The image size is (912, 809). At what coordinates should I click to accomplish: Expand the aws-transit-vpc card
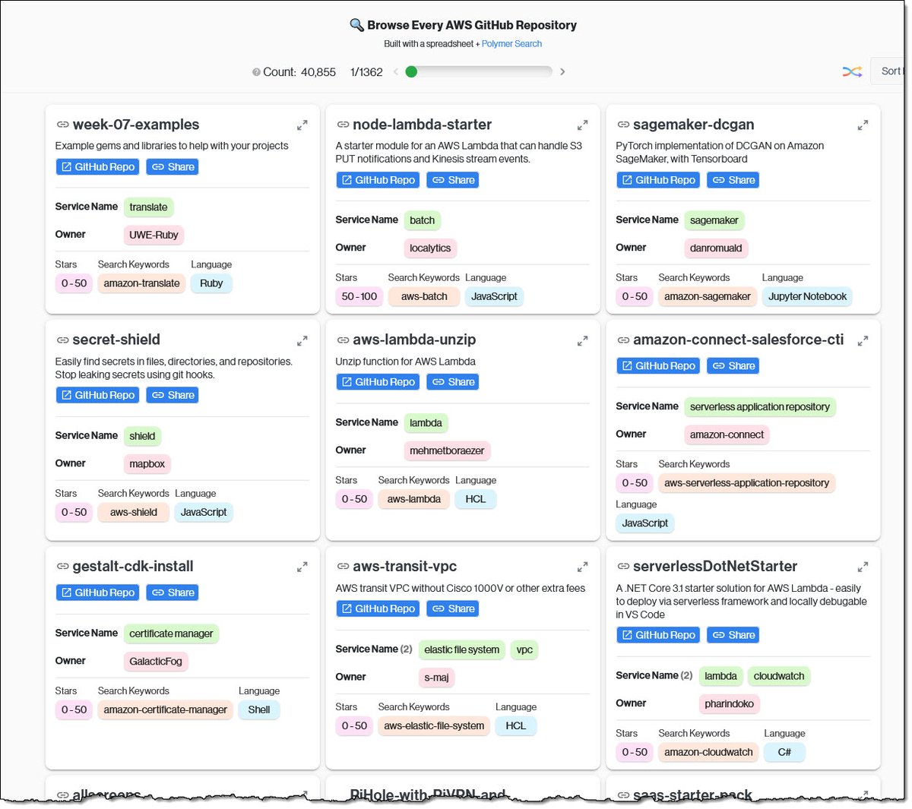pyautogui.click(x=582, y=567)
